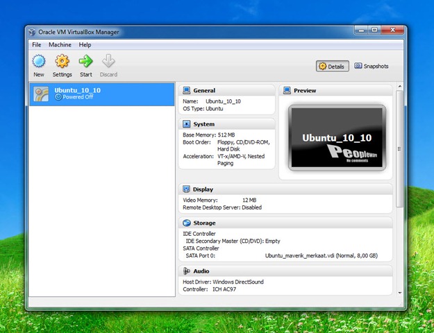Open the Machine menu

[x=60, y=45]
